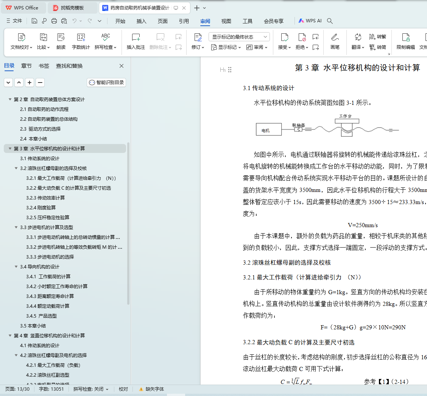Screen dimensions: 427x396
Task: Accept the change with 接受
Action: 284,41
